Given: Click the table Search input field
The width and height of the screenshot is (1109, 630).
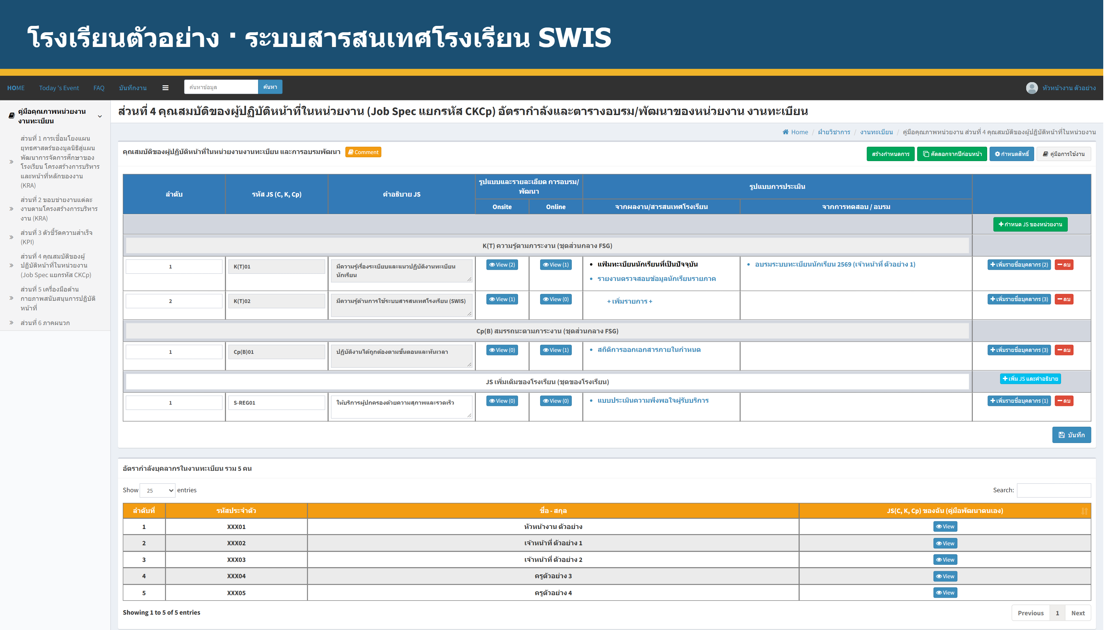Looking at the screenshot, I should 1054,490.
